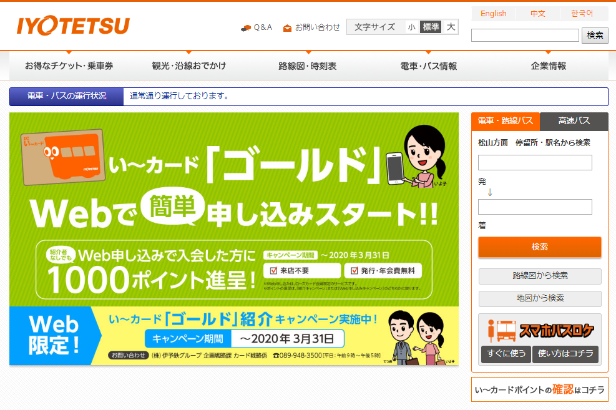
Task: Open the Q&A link
Action: pyautogui.click(x=263, y=27)
